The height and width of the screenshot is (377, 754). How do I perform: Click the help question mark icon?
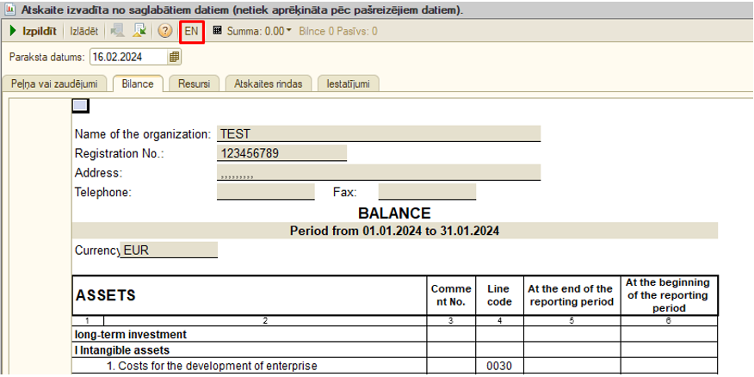(165, 31)
